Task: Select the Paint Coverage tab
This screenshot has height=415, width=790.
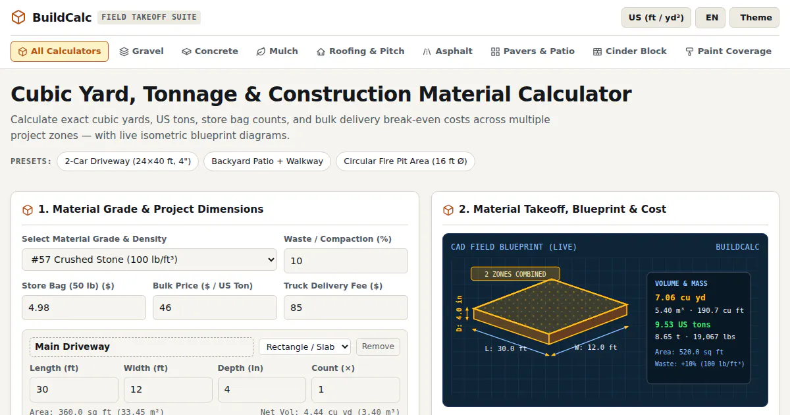Action: pos(728,51)
